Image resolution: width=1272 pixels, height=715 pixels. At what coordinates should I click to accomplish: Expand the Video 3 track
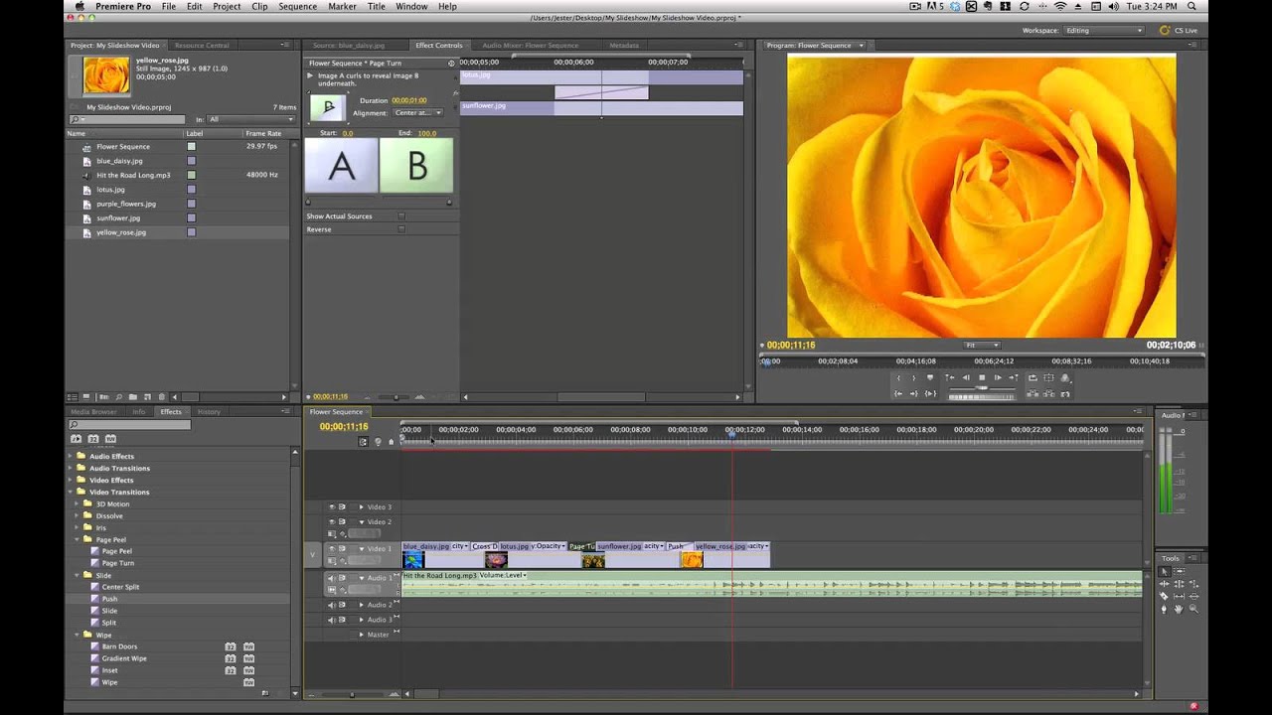[361, 506]
